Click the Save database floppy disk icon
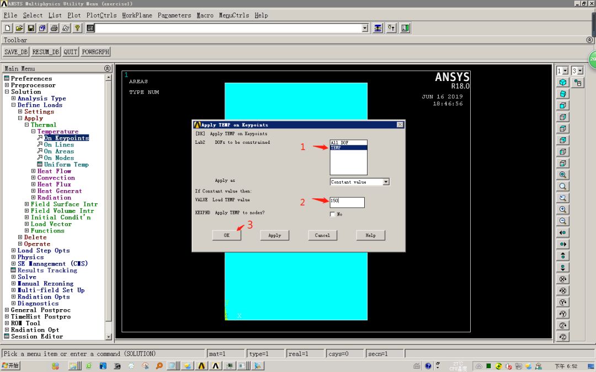The width and height of the screenshot is (596, 372). click(31, 28)
